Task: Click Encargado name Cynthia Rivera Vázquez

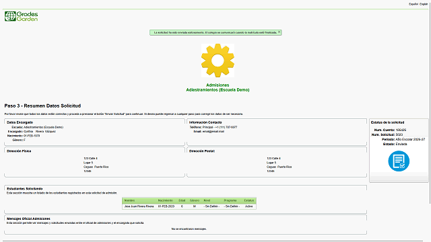Action: 40,132
